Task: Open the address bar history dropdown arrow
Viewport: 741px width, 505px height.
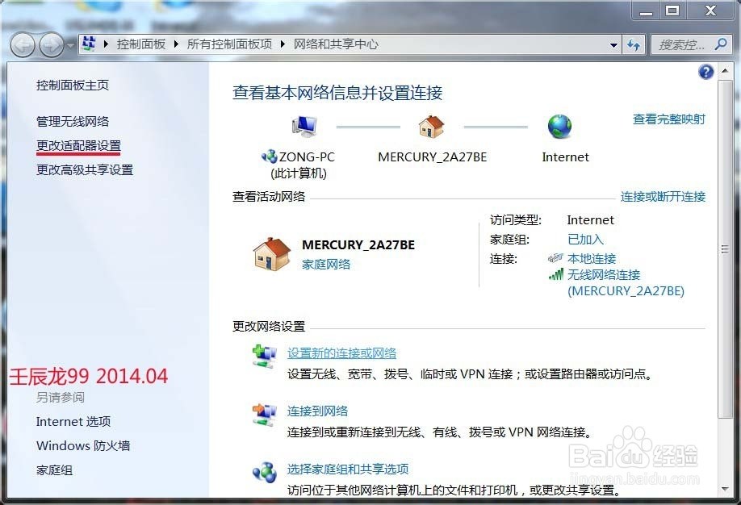Action: pos(614,44)
